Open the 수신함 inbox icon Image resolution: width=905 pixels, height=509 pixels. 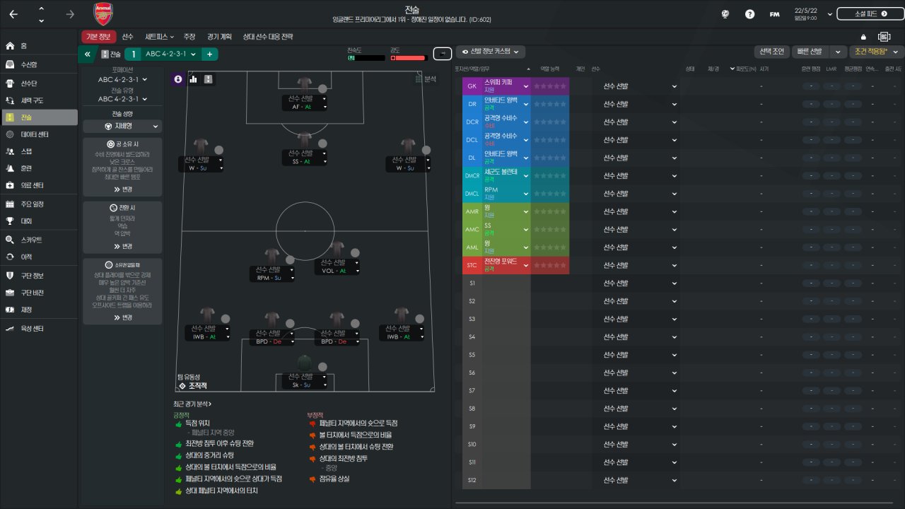point(10,64)
